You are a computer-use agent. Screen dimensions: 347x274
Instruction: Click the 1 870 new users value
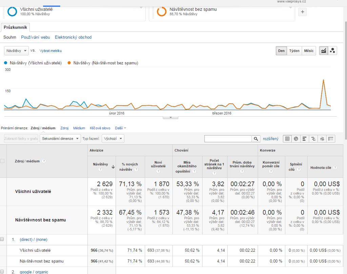pos(162,184)
